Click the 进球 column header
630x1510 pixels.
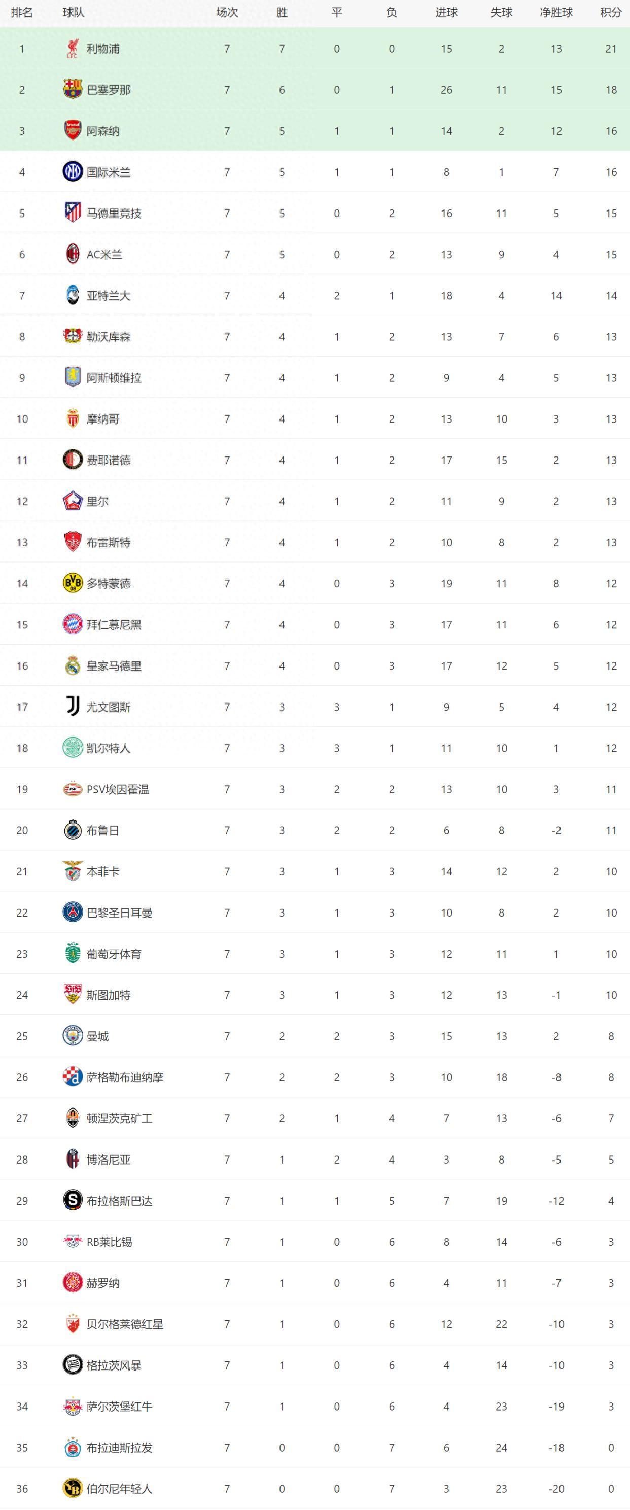[446, 12]
